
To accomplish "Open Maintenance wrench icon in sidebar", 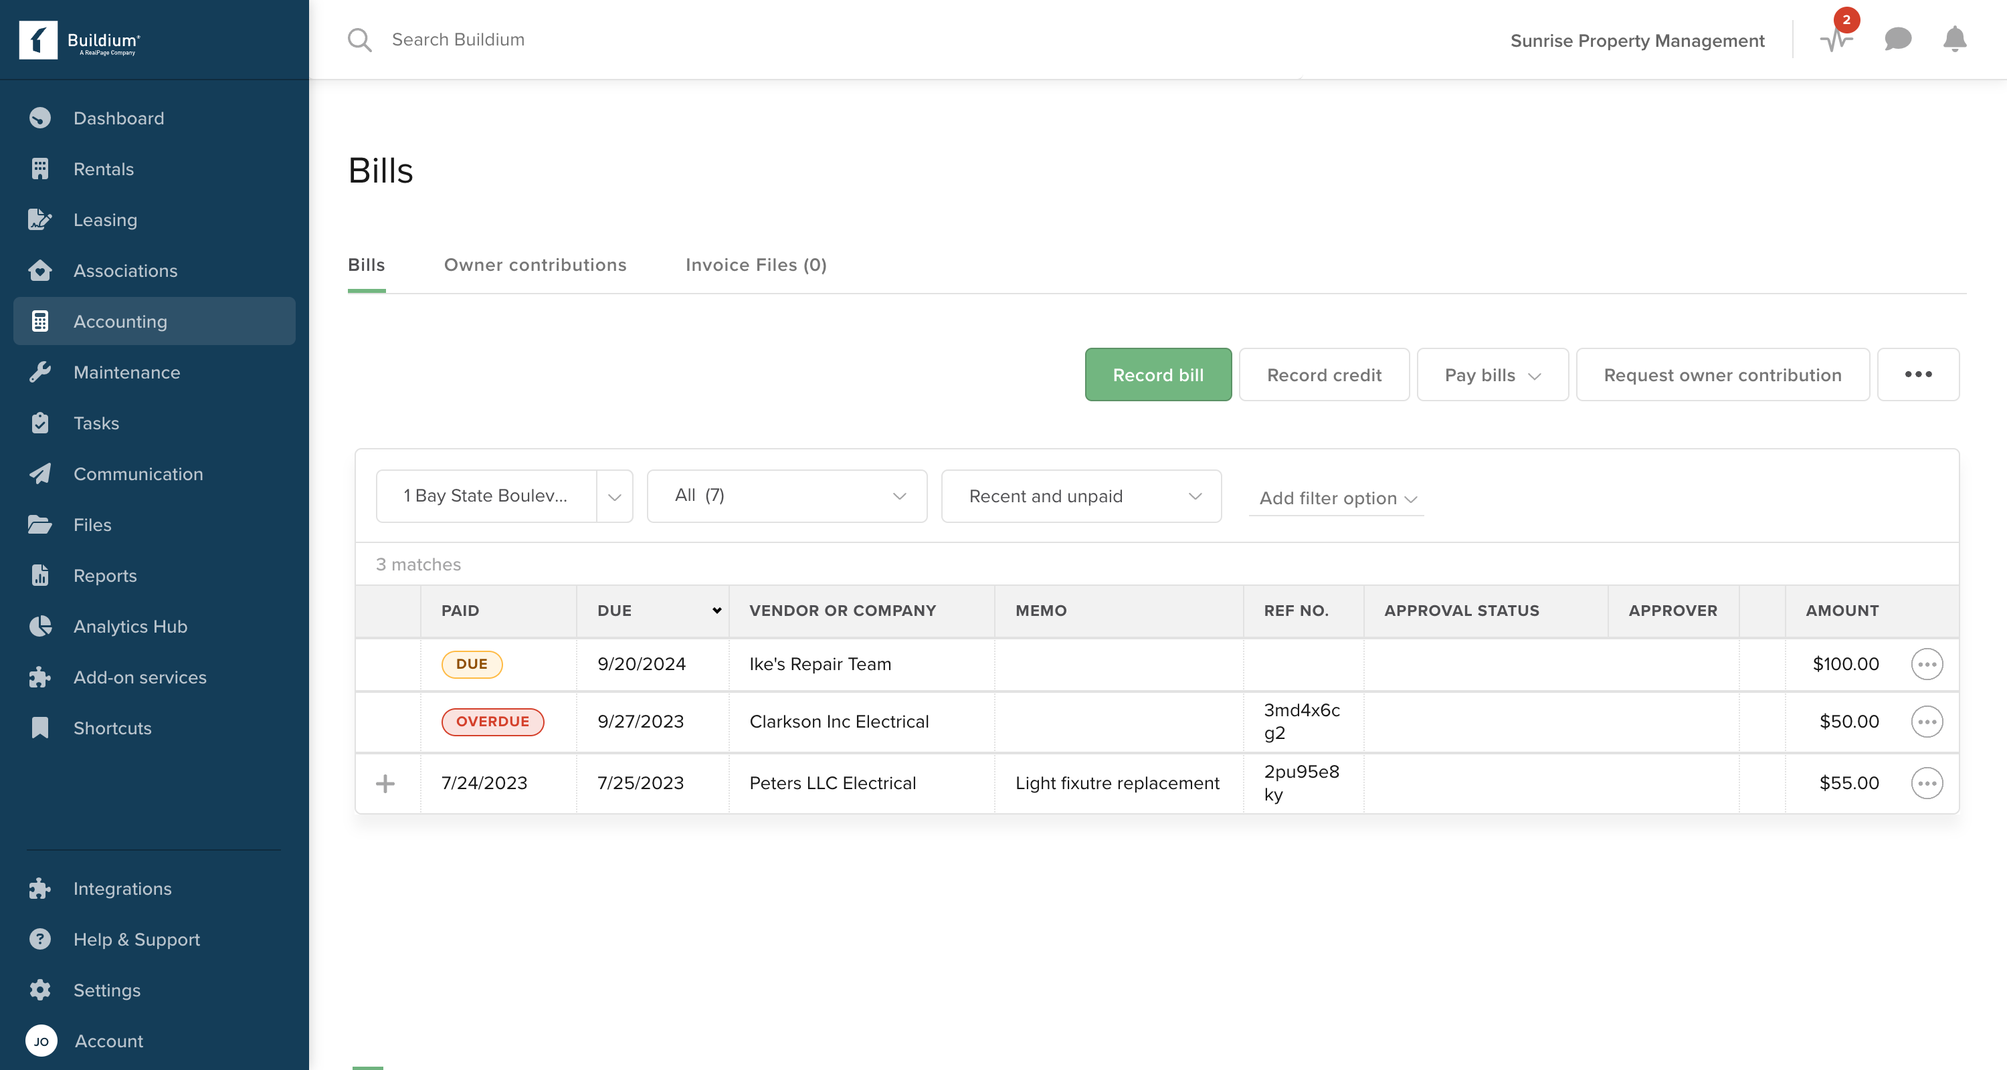I will point(39,372).
